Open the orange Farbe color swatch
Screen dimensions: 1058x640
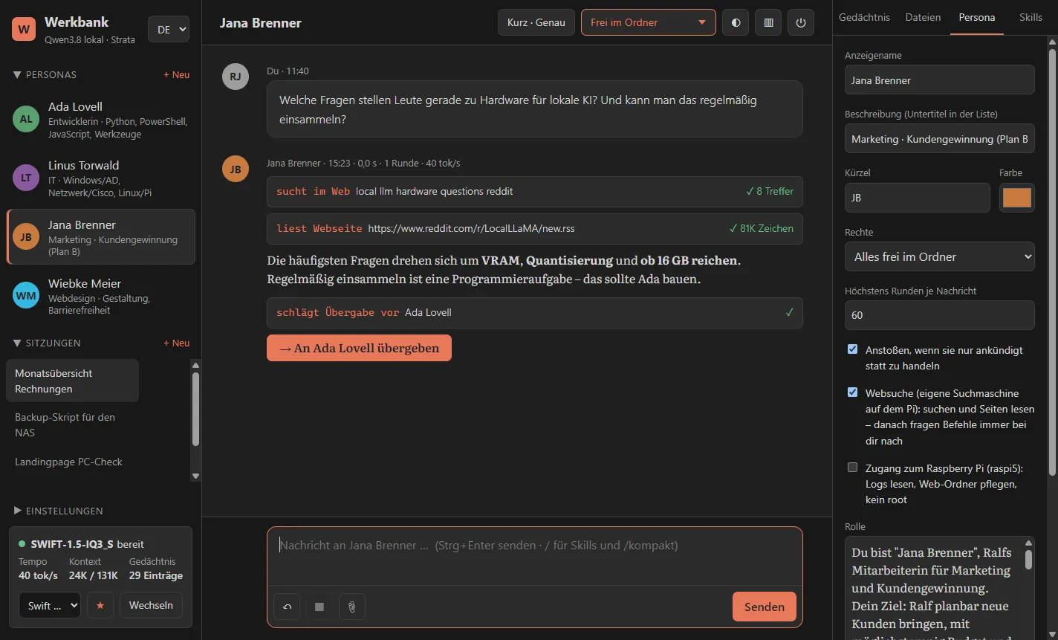[x=1017, y=198]
